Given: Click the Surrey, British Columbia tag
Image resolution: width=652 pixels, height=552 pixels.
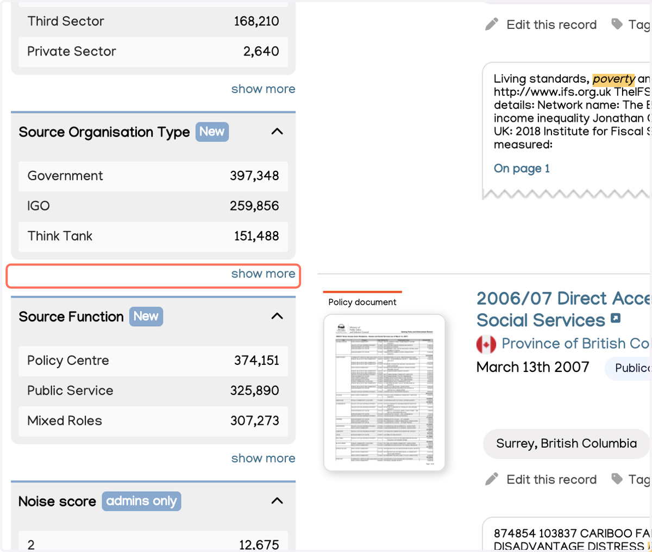Looking at the screenshot, I should click(x=566, y=444).
